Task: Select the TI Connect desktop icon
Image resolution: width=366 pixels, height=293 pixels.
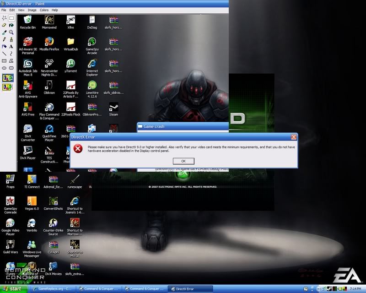Action: (32, 182)
